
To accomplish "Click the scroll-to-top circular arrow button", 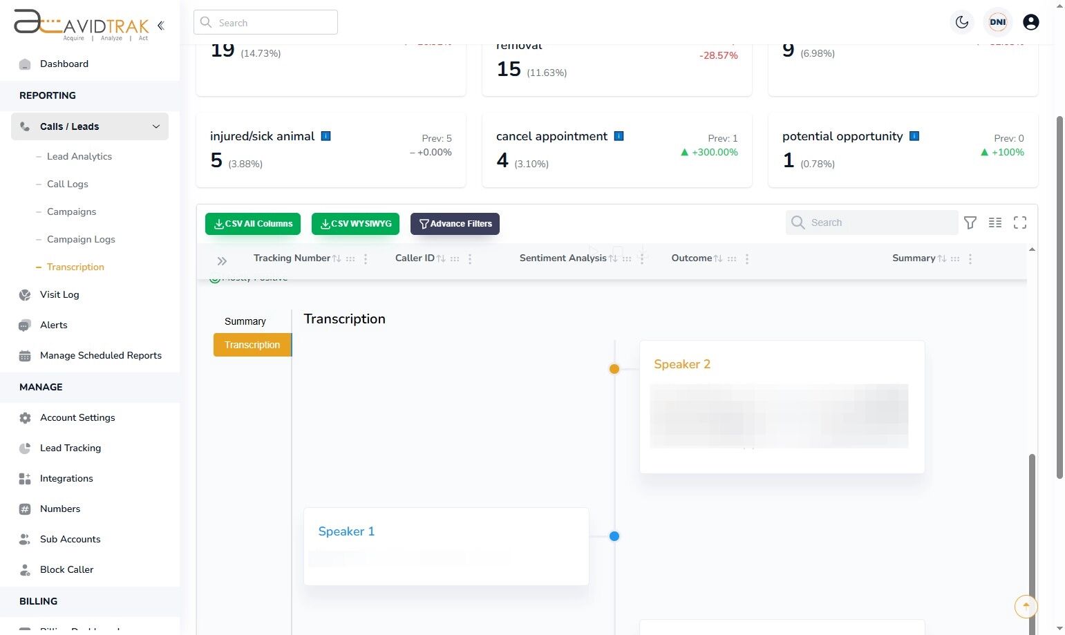I will coord(1026,606).
